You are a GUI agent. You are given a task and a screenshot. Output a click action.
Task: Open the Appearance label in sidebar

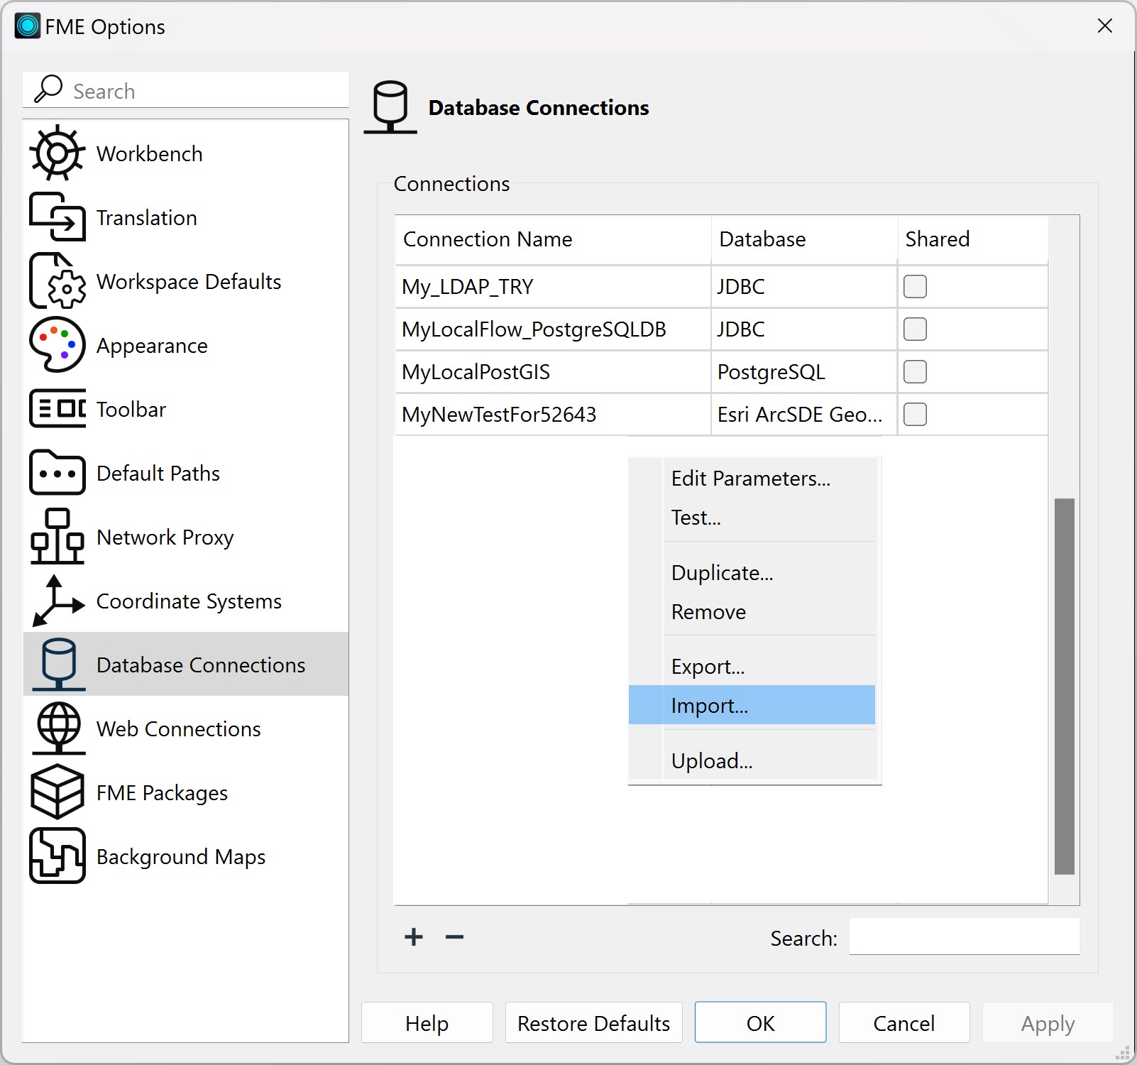coord(152,346)
